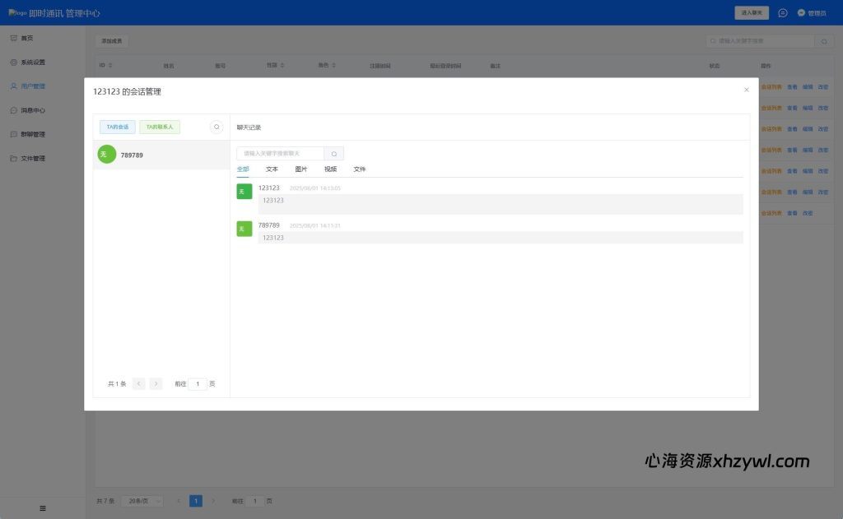843x519 pixels.
Task: Open the 管理员 account menu
Action: click(x=812, y=13)
